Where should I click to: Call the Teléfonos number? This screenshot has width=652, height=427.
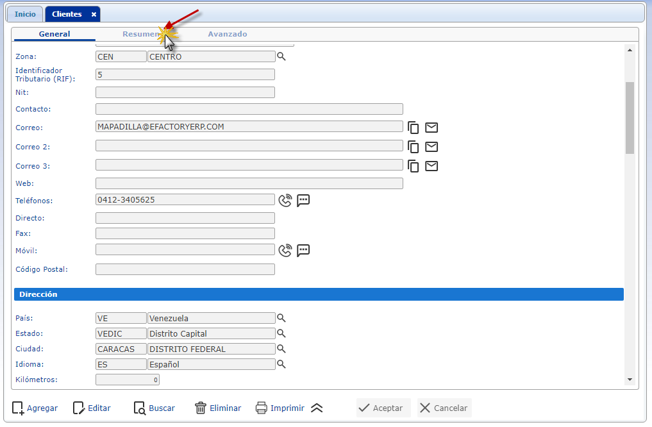click(285, 201)
